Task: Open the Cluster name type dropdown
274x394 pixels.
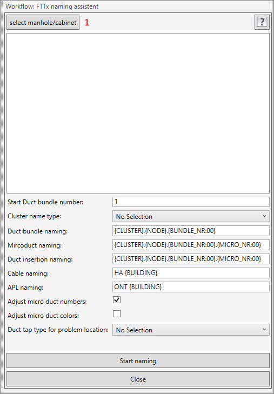Action: click(x=191, y=216)
